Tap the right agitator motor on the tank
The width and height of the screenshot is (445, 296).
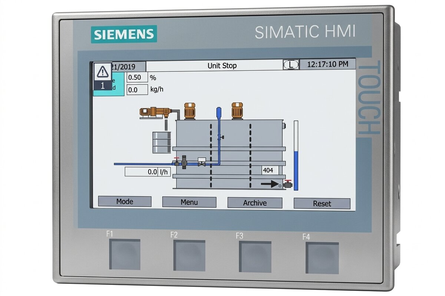point(237,111)
